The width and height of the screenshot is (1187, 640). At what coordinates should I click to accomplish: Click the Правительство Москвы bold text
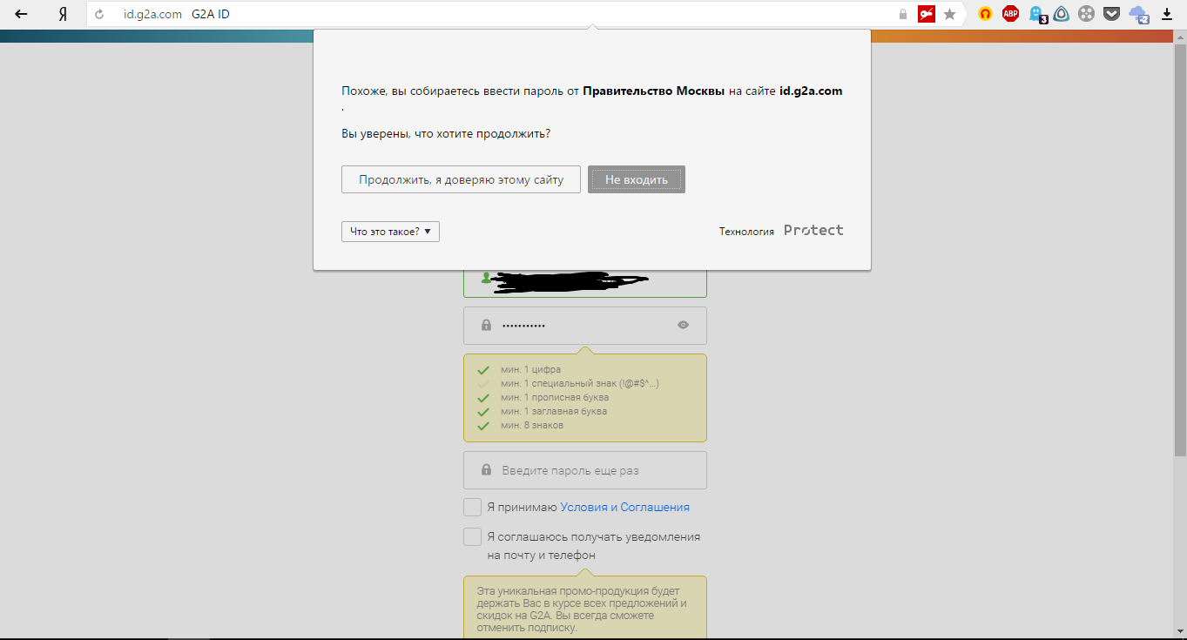click(x=654, y=91)
